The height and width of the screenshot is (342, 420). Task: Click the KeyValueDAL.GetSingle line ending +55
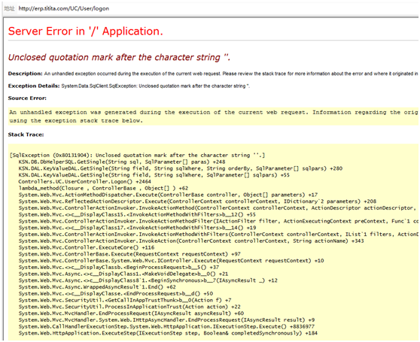(x=154, y=175)
